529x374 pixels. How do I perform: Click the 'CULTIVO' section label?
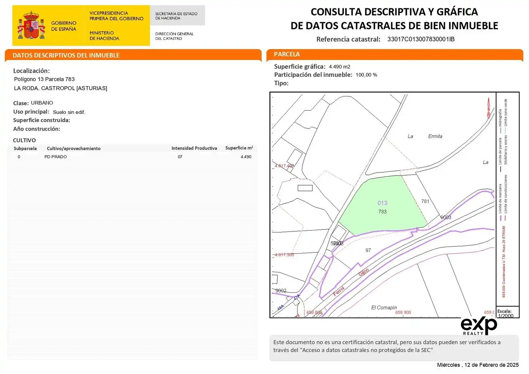click(x=24, y=140)
